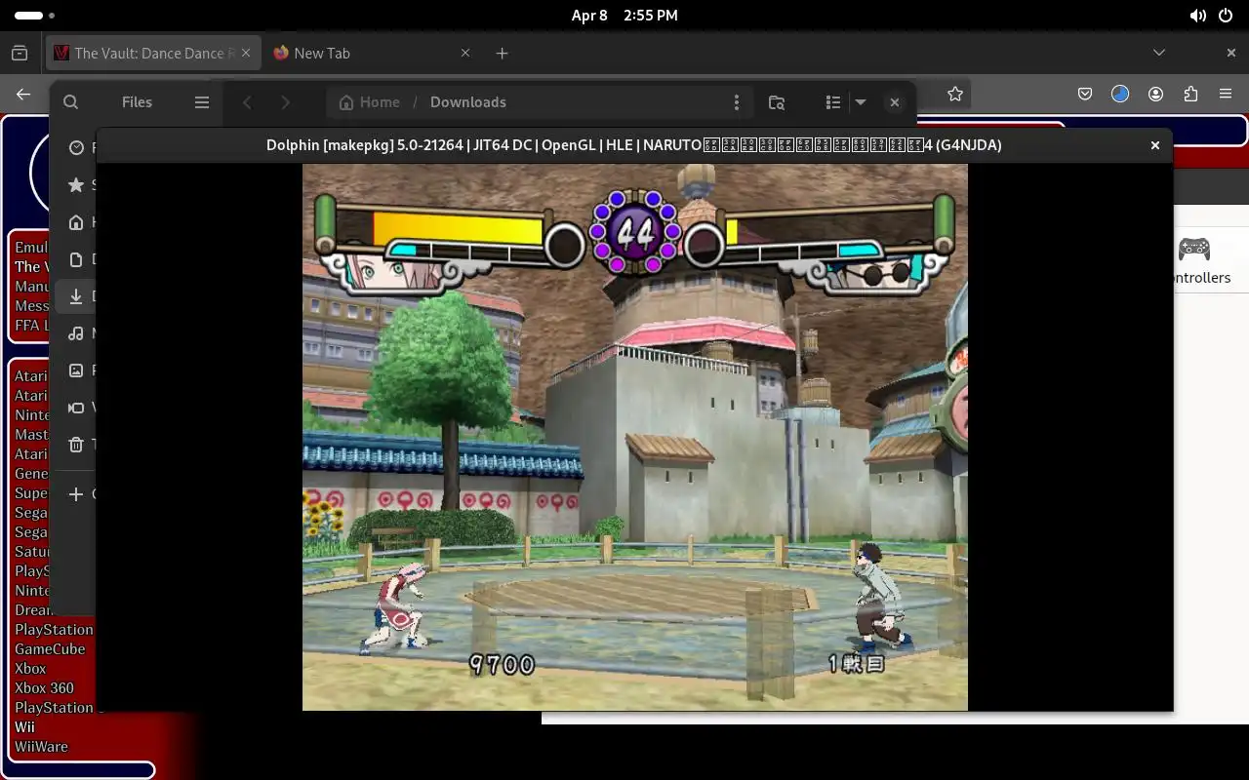Go back in the Files window
The image size is (1249, 780).
coord(248,101)
